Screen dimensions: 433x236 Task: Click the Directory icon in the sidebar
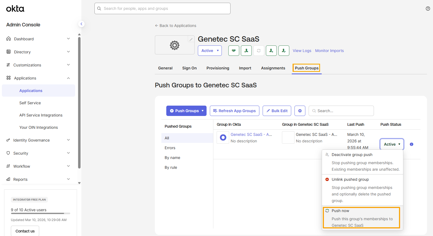(x=8, y=52)
